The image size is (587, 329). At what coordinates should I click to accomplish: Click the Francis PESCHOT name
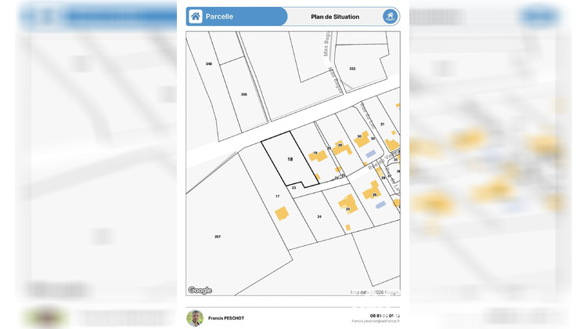point(226,319)
